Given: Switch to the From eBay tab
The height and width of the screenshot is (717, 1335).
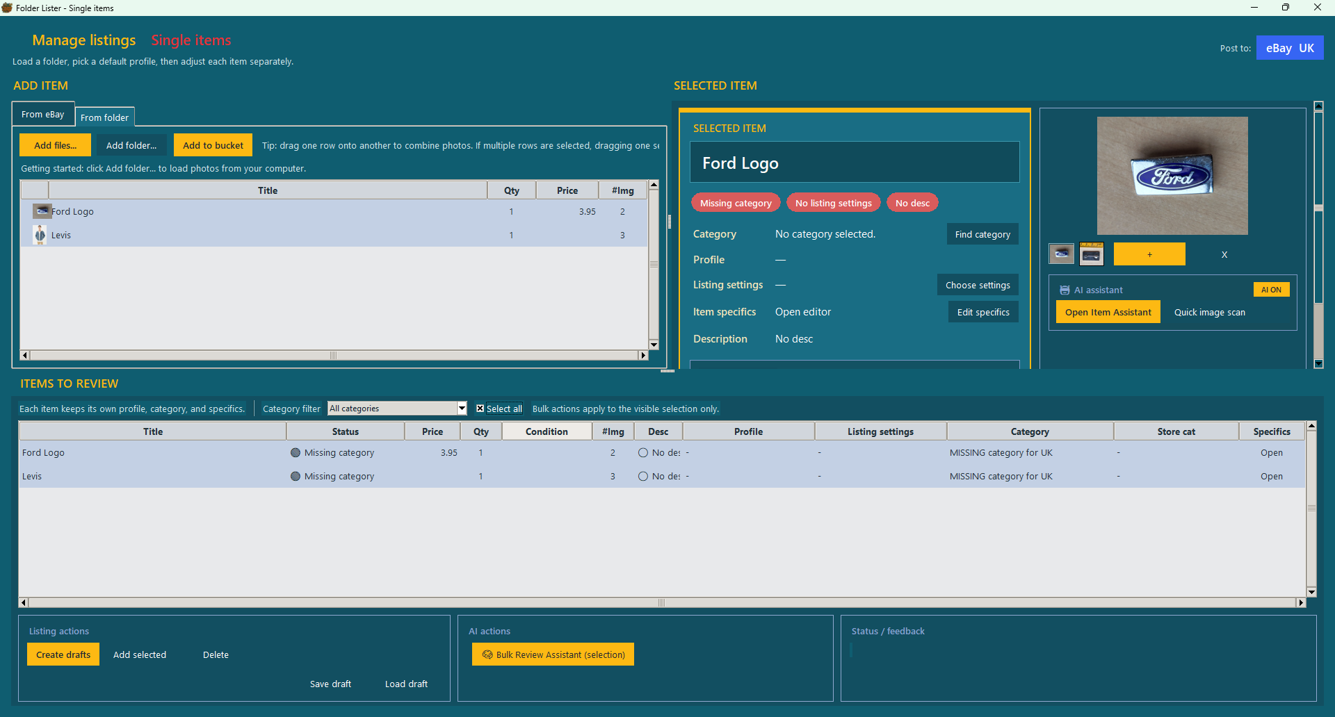Looking at the screenshot, I should coord(43,115).
